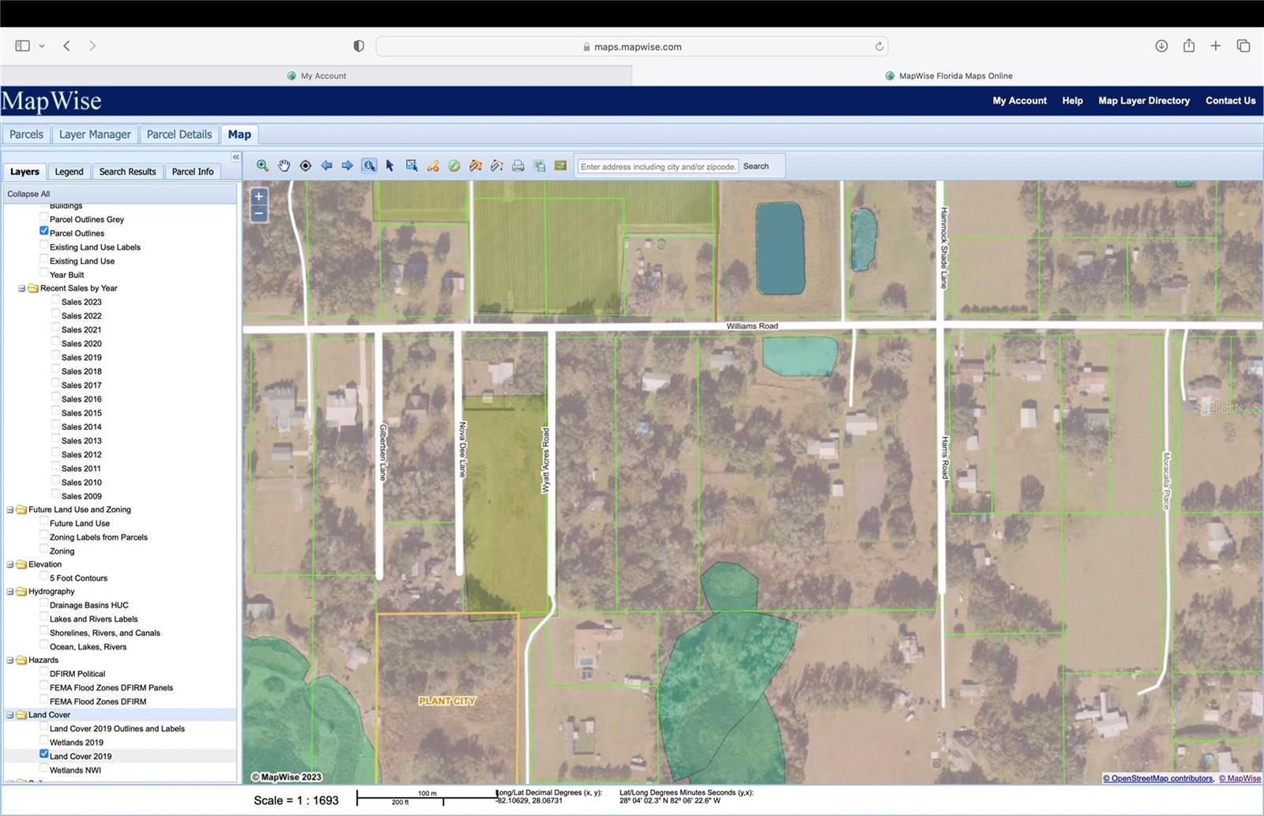
Task: Click the printer icon in map toolbar
Action: tap(518, 166)
